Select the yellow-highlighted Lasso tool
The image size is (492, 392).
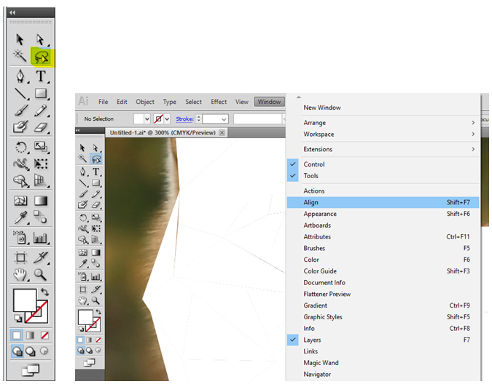pos(41,57)
